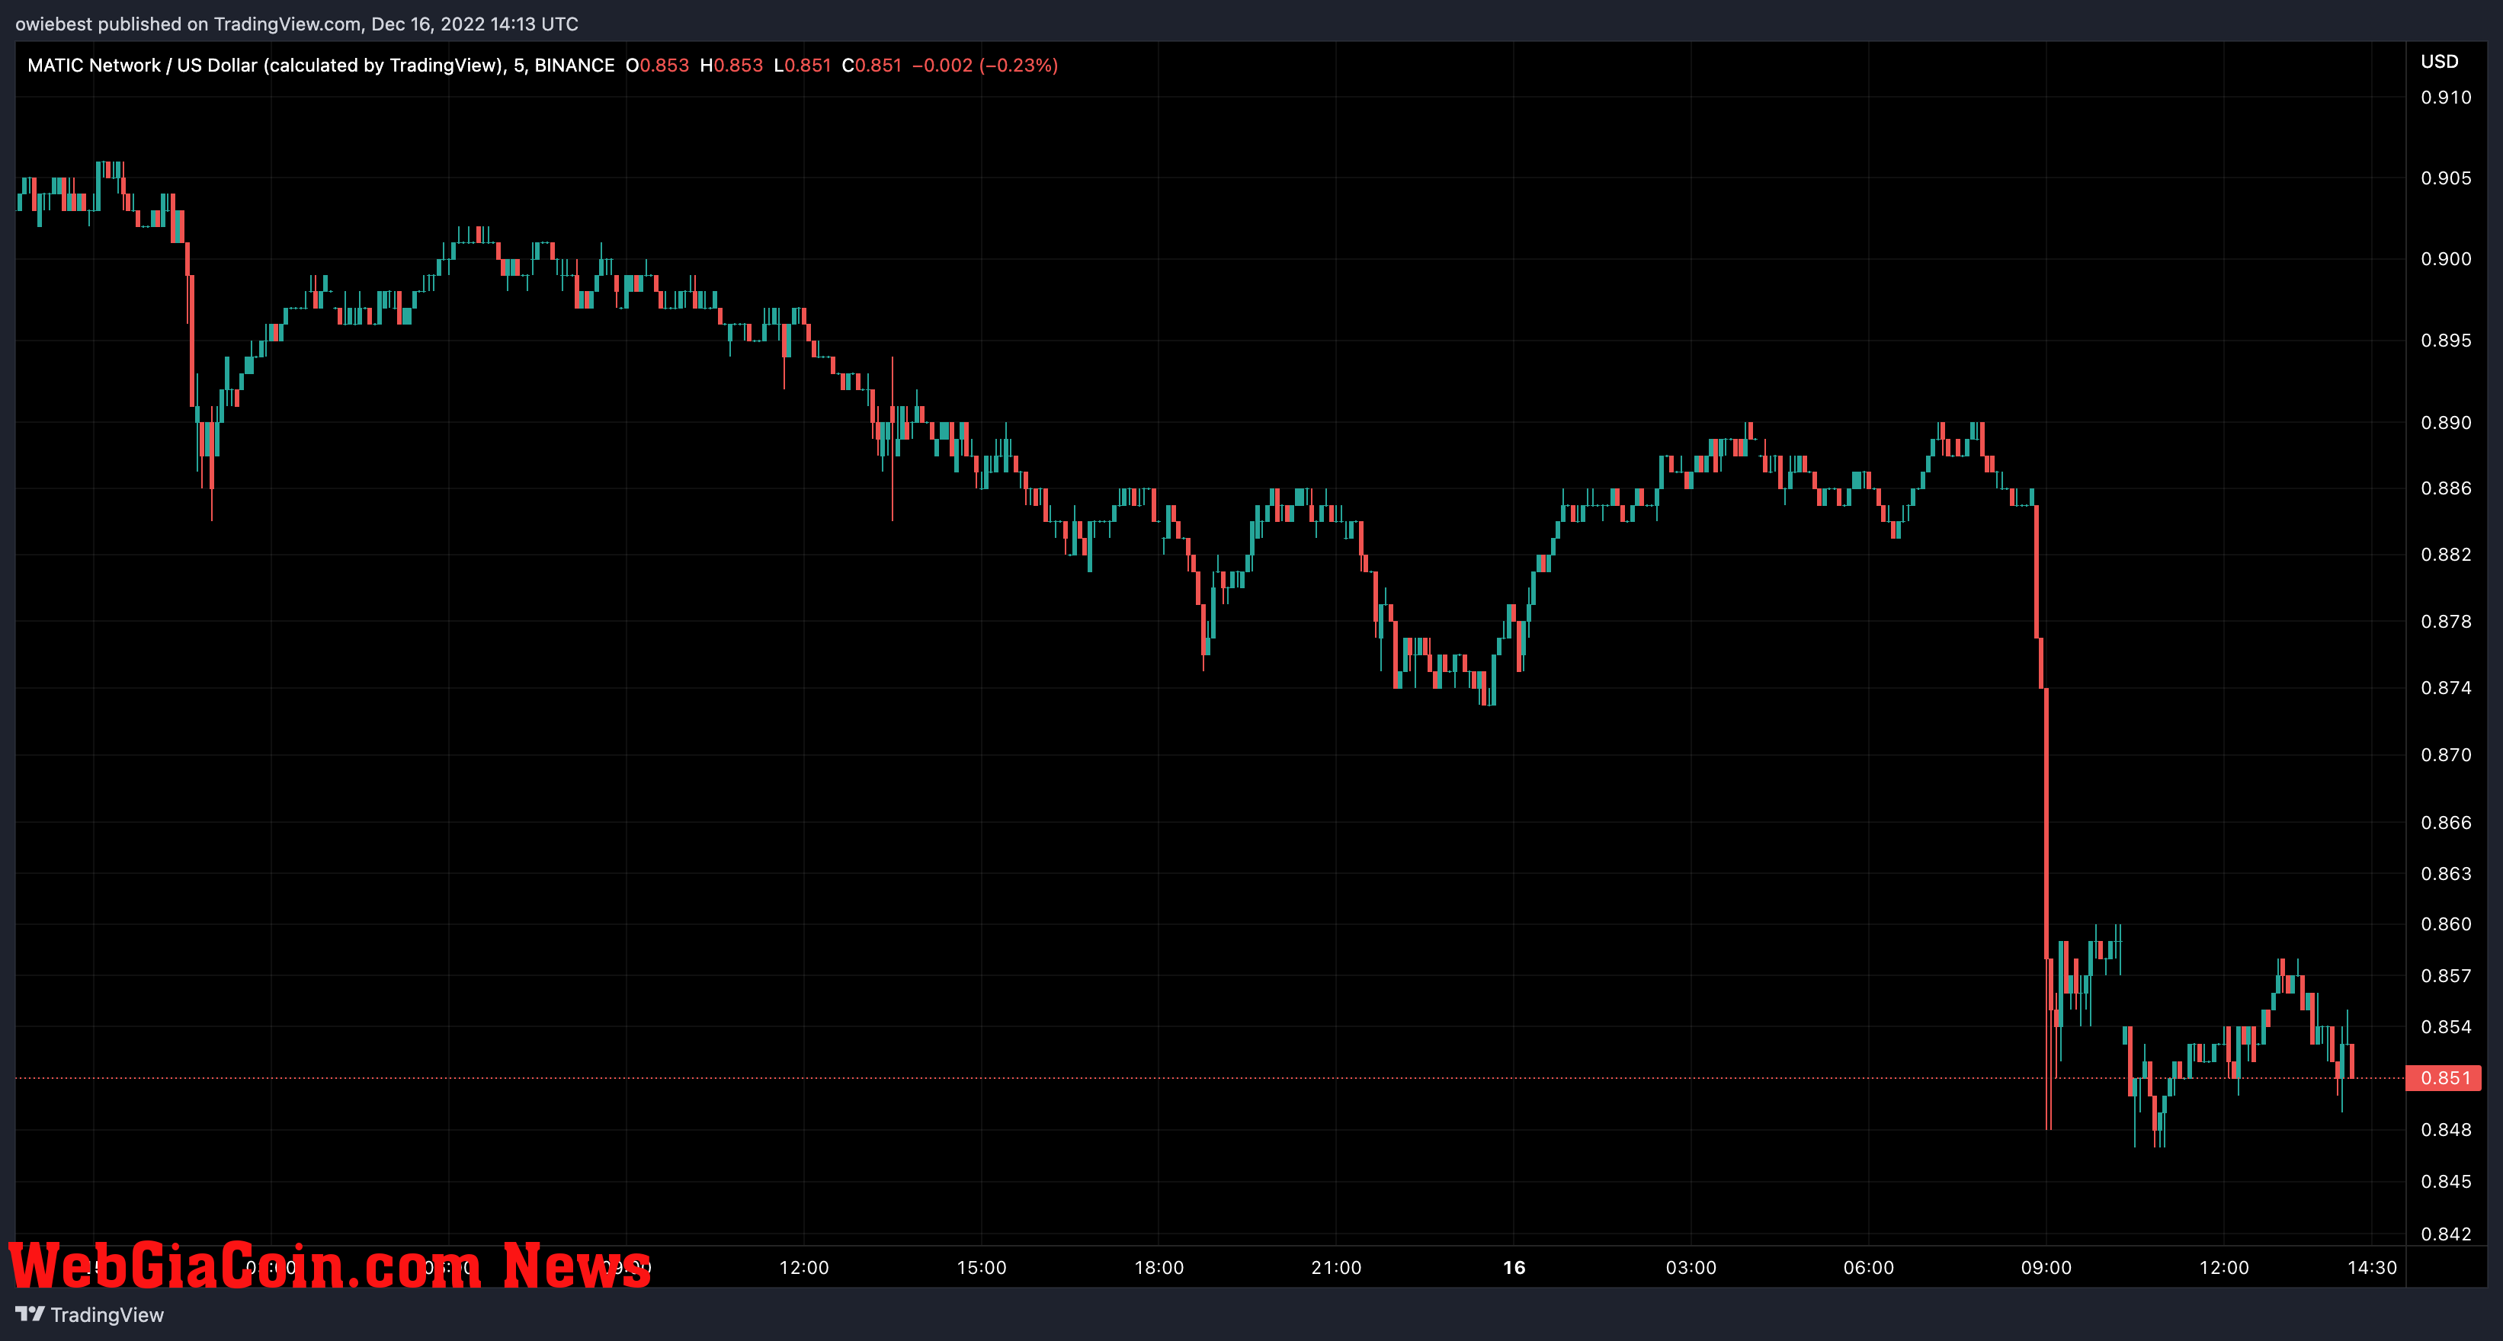Click the 0.874 price axis label
The image size is (2503, 1341).
pos(2446,687)
